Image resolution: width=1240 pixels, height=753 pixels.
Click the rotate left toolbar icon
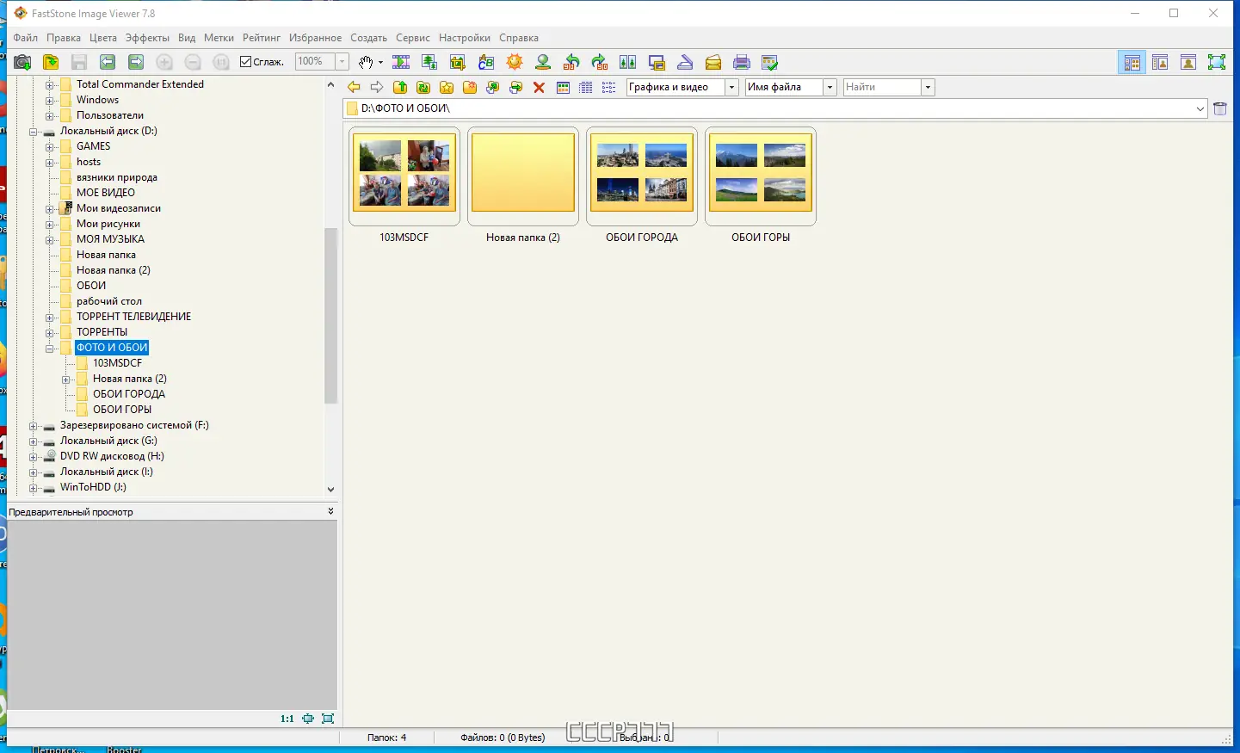tap(571, 62)
